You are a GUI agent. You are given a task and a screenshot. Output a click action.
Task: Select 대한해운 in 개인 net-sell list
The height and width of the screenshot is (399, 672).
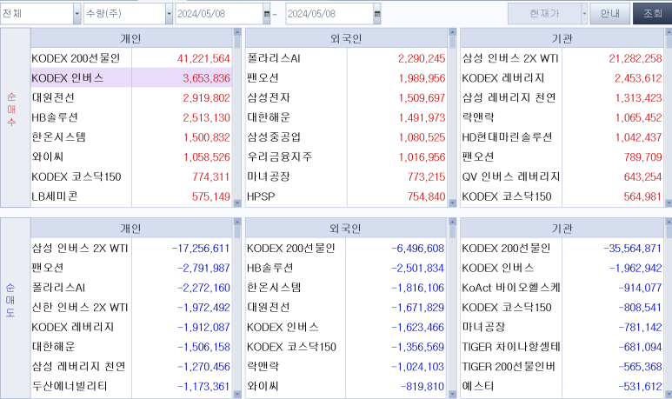tap(131, 347)
